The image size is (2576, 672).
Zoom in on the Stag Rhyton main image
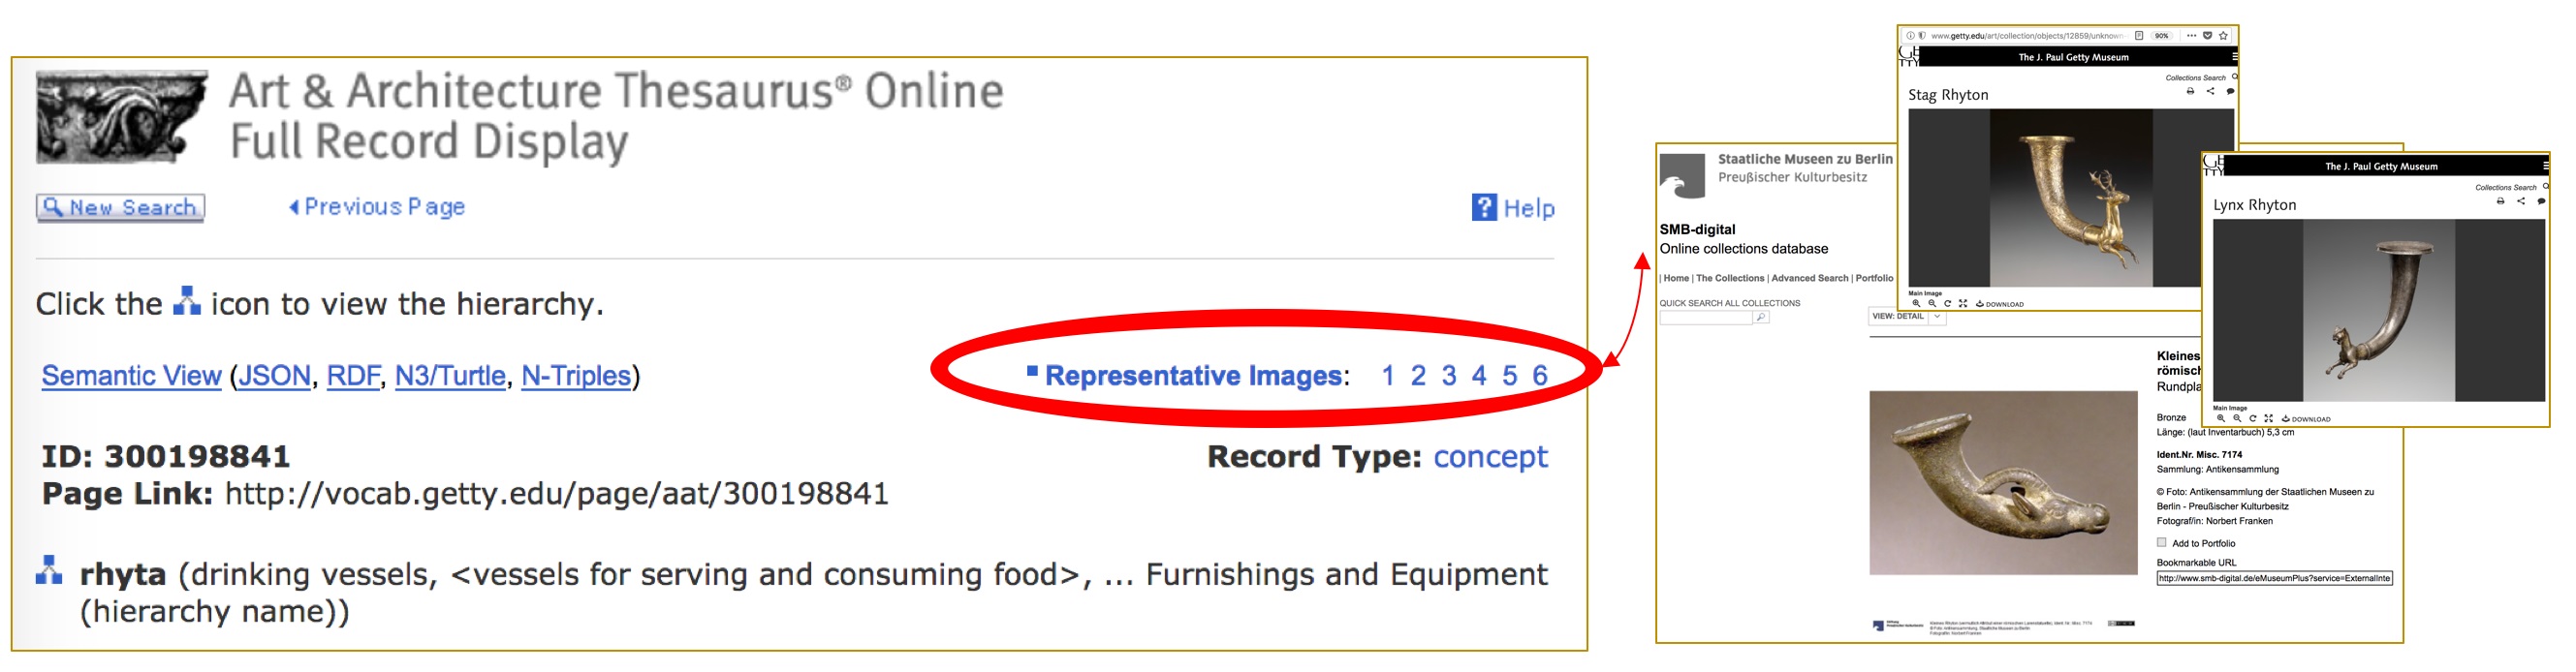point(1917,303)
